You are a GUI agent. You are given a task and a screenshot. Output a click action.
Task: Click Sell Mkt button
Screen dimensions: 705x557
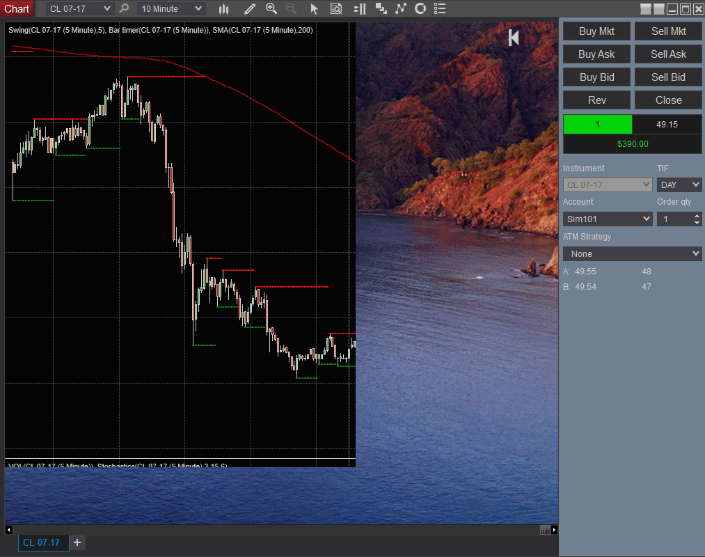point(668,31)
